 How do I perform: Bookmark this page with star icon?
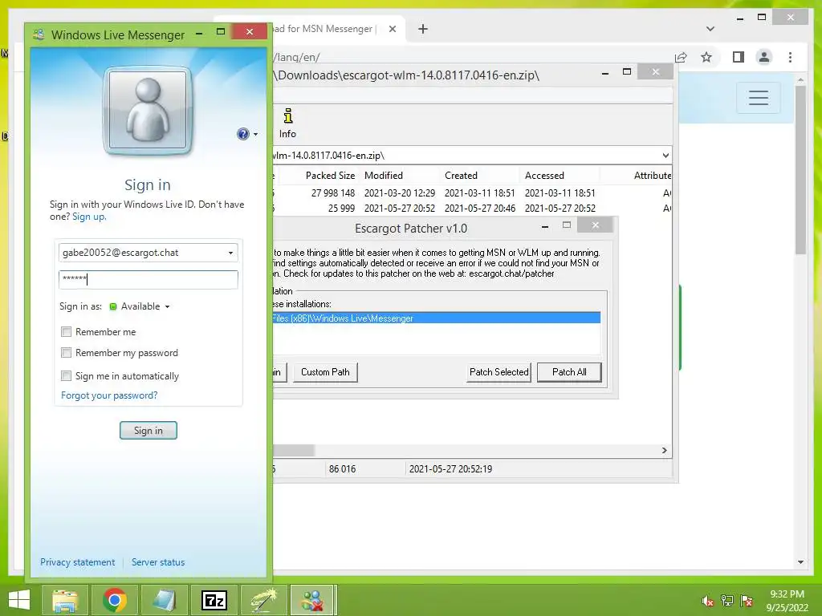tap(706, 57)
